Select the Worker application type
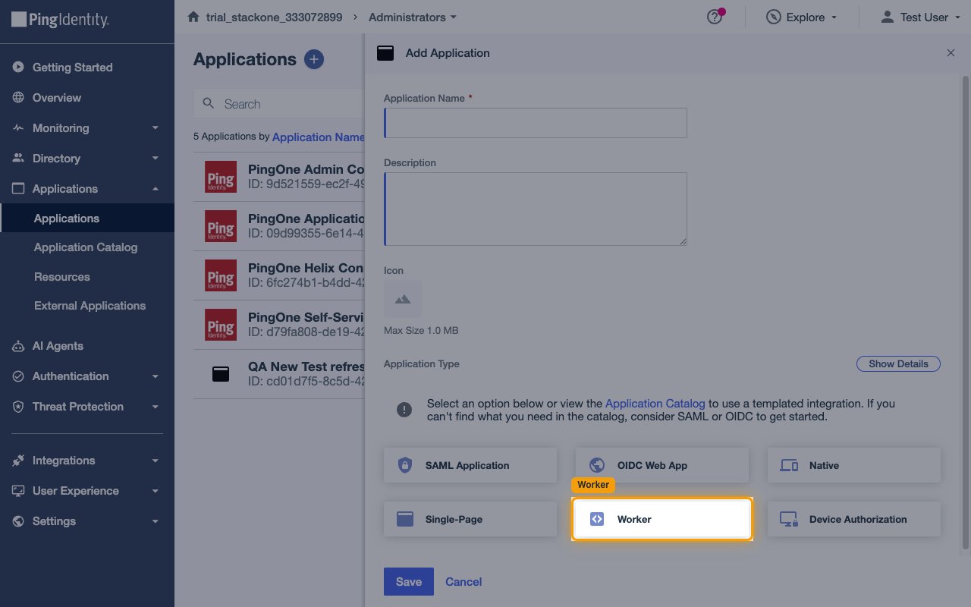 pyautogui.click(x=662, y=519)
